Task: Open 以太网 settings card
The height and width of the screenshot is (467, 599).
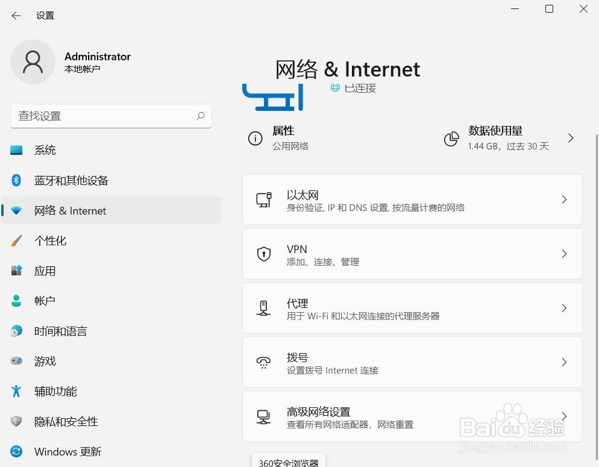Action: tap(412, 199)
